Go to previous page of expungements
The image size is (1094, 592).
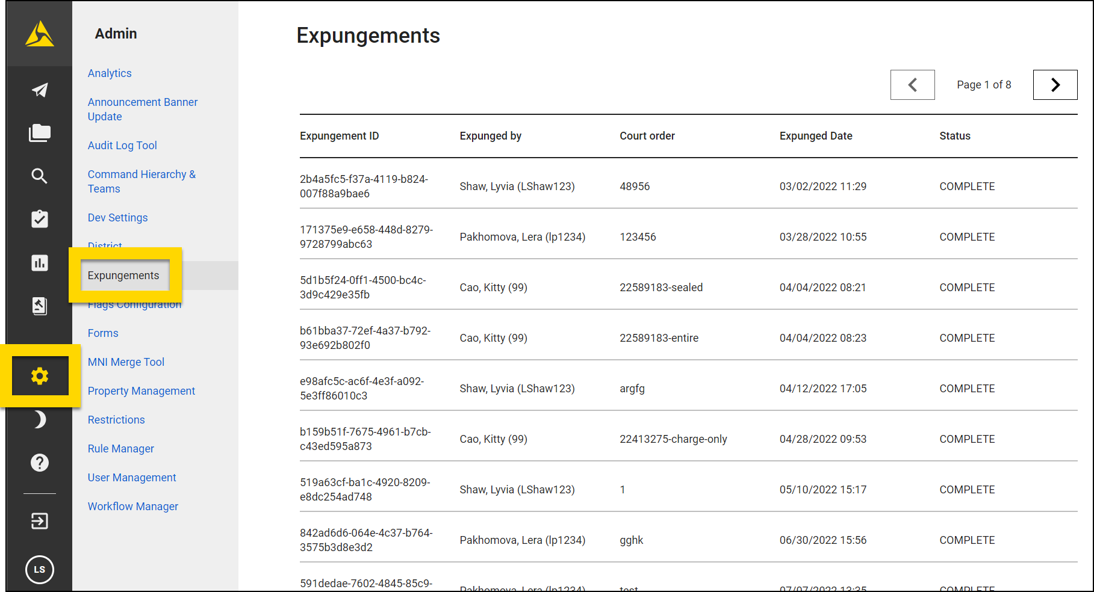click(912, 85)
